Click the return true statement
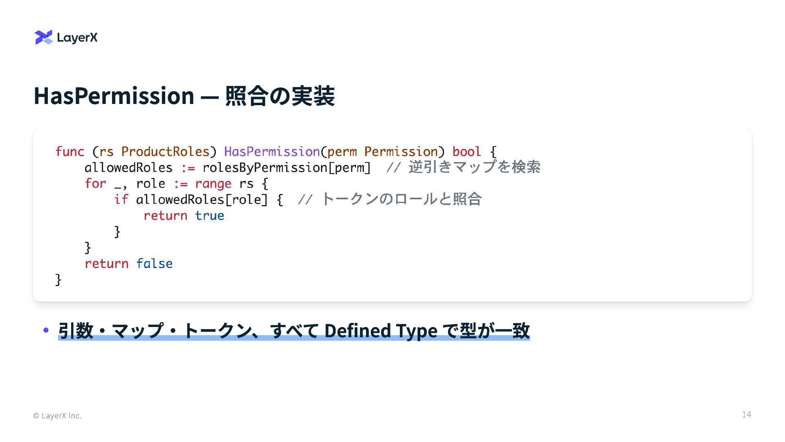This screenshot has height=442, width=785. pos(184,216)
